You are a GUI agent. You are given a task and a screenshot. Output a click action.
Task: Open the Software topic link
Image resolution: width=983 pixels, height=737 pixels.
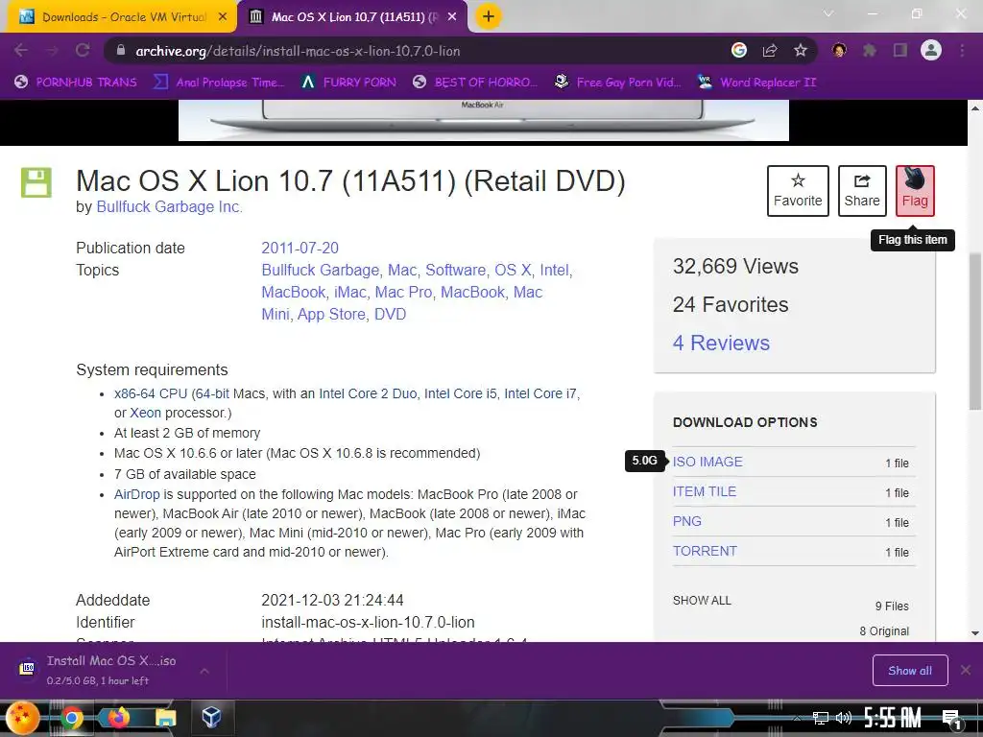click(455, 270)
